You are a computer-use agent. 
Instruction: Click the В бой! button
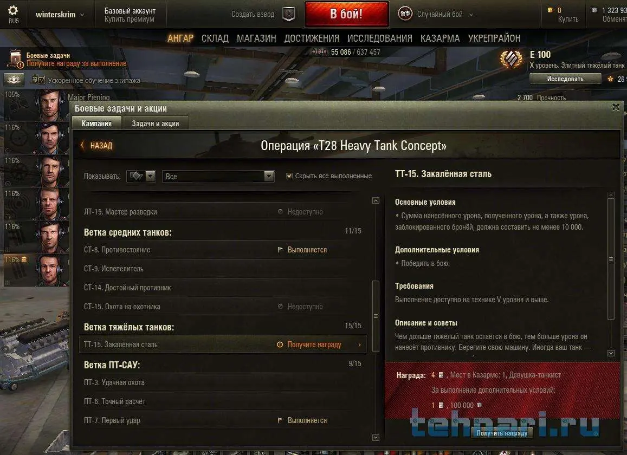346,14
